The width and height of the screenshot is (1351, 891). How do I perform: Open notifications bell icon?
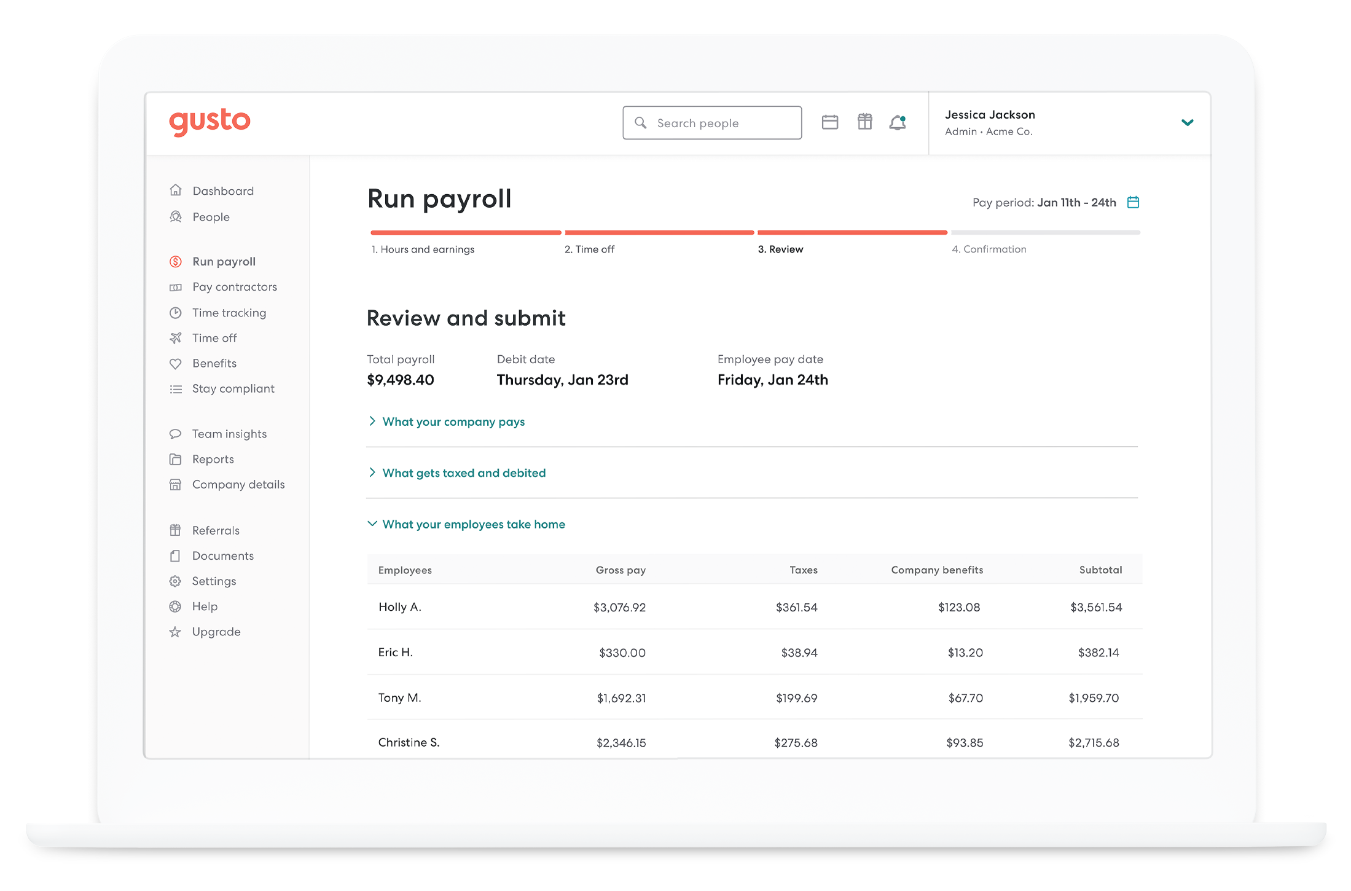[x=898, y=122]
